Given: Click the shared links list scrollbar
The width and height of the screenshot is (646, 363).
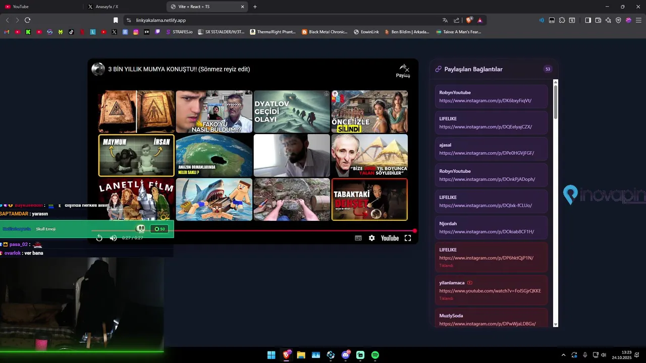Looking at the screenshot, I should pos(556,102).
